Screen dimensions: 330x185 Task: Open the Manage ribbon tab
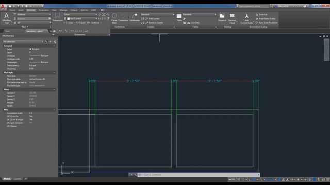63,10
